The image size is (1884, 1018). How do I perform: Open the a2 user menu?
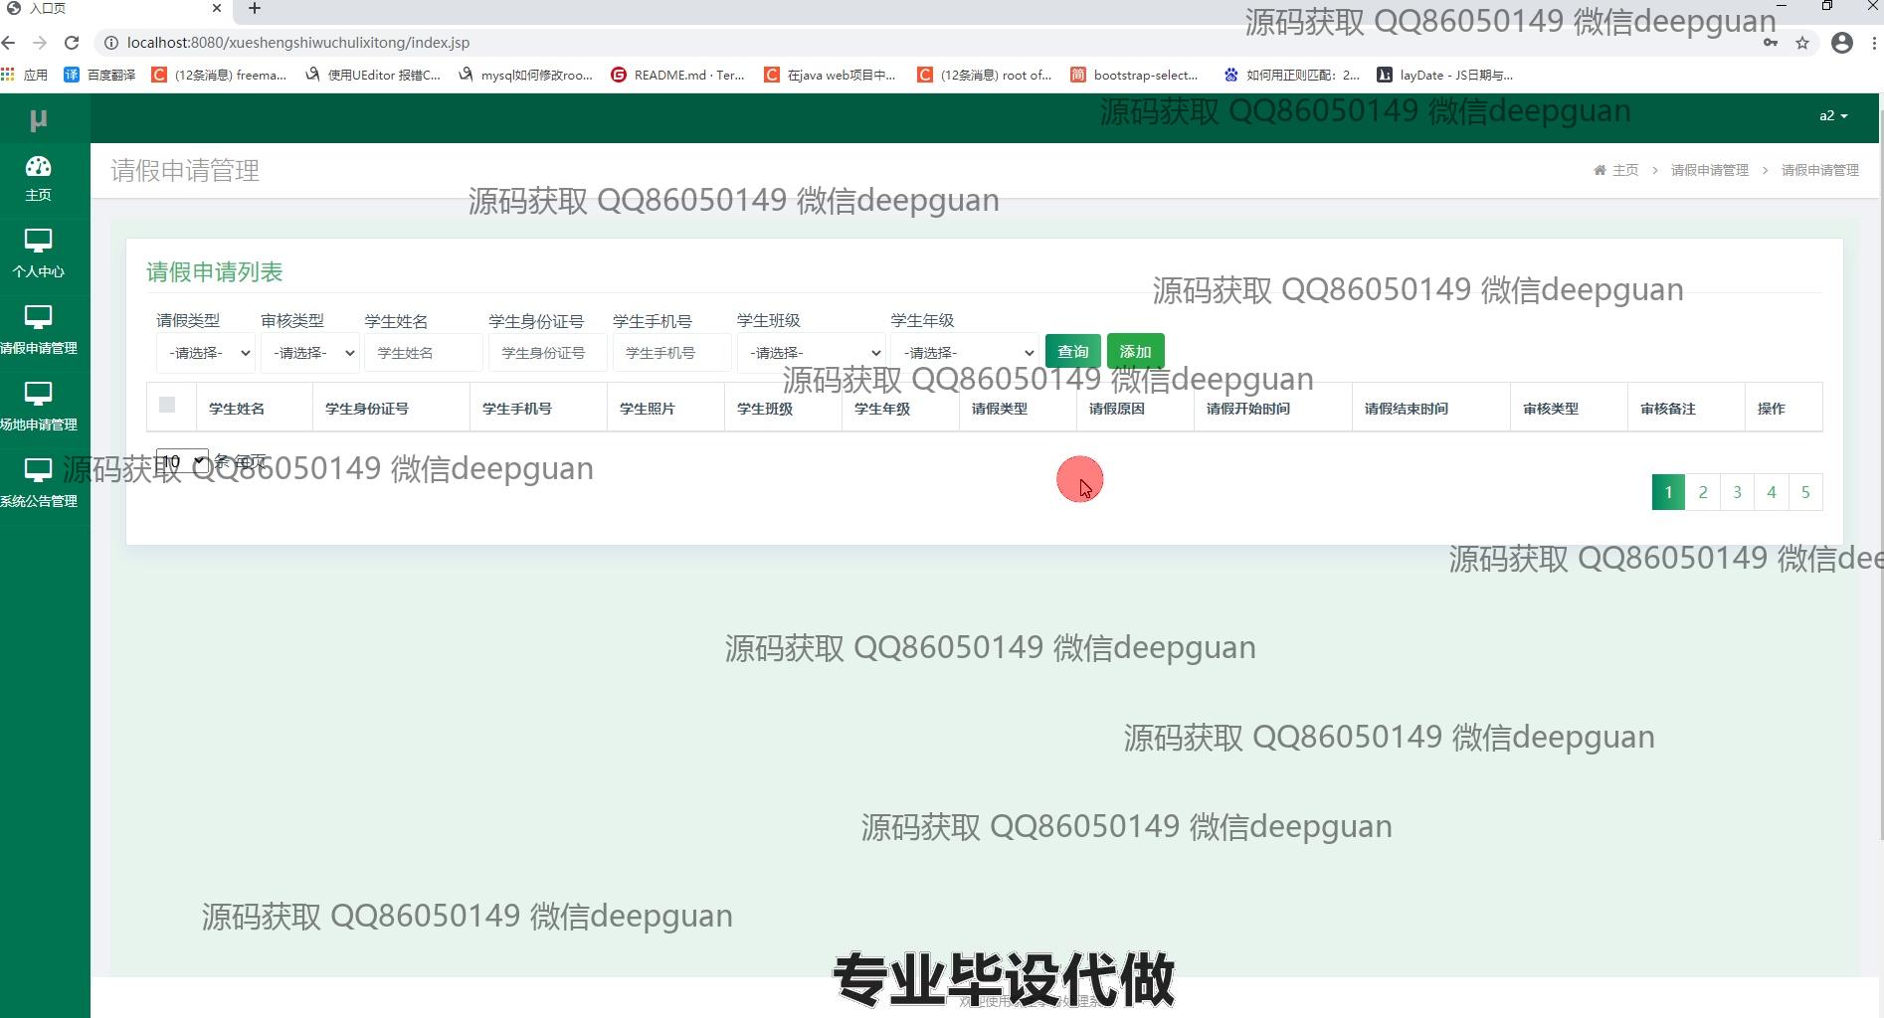pos(1832,116)
